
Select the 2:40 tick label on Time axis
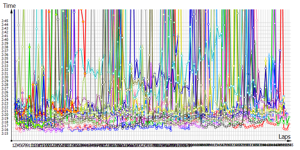click(4, 40)
